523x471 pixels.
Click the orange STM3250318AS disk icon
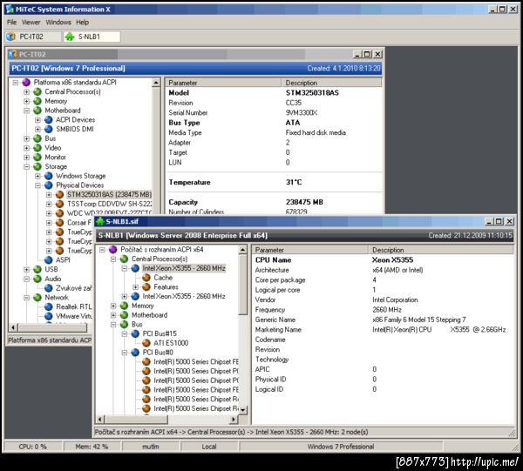tap(59, 194)
